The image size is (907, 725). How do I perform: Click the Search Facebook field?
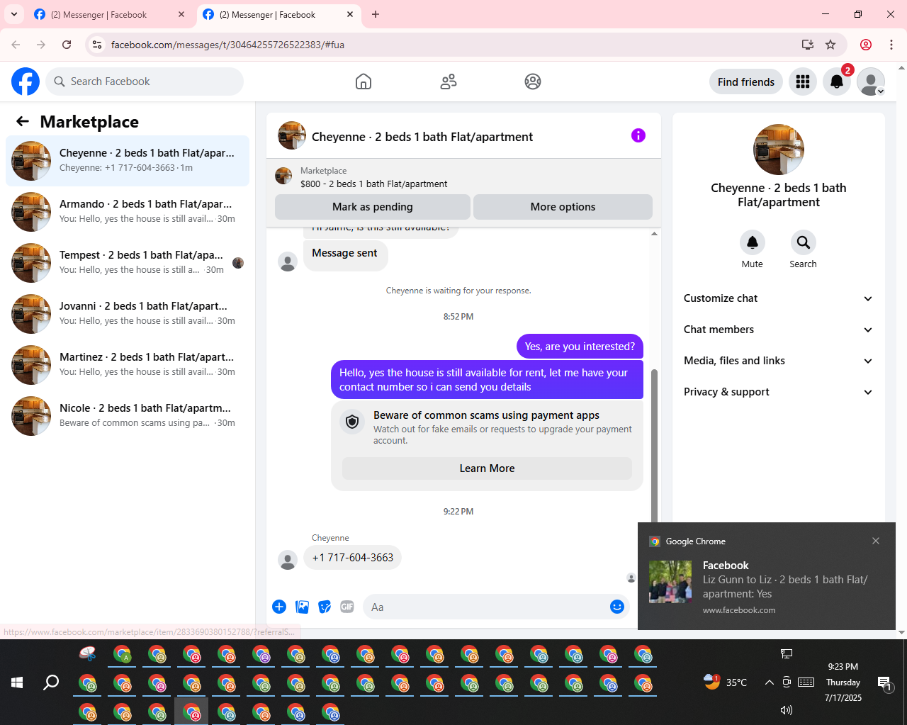click(145, 82)
